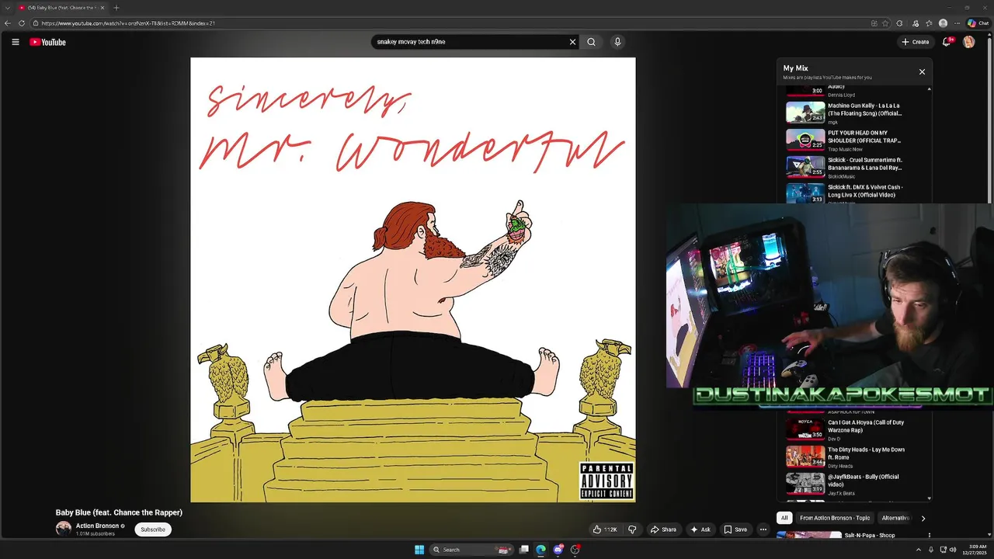
Task: Dislike the Baby Blue video
Action: coord(632,529)
